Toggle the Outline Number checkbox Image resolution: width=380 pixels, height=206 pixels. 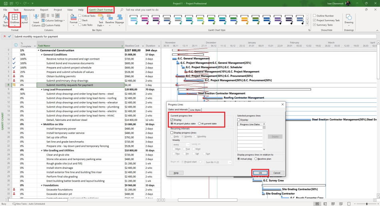tap(314, 16)
